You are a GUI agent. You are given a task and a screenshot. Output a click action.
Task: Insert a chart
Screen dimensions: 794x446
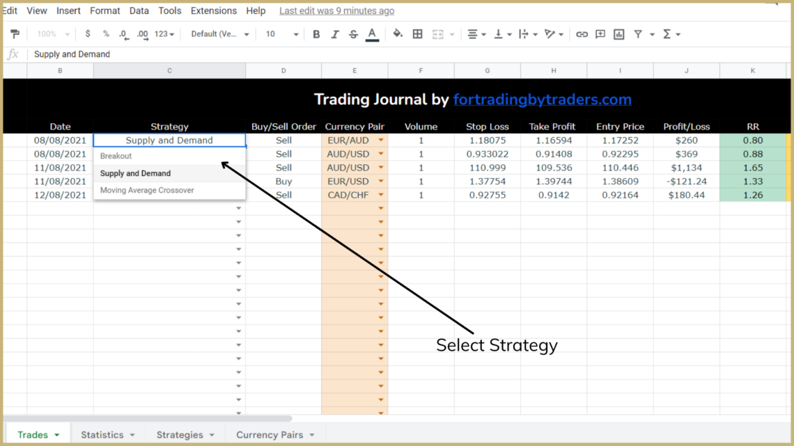(x=618, y=33)
